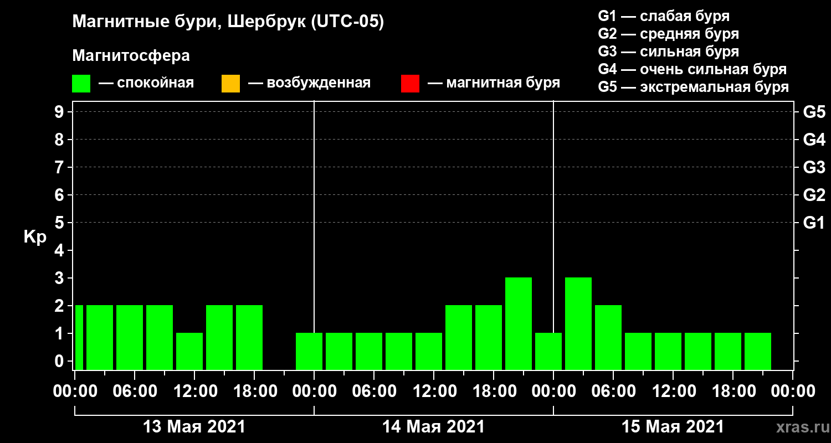This screenshot has height=443, width=831.
Task: Select the legend line 'G3 — сильная буря'
Action: tap(668, 51)
